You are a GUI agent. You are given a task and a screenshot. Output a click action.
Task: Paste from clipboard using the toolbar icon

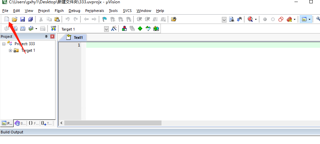(57, 19)
